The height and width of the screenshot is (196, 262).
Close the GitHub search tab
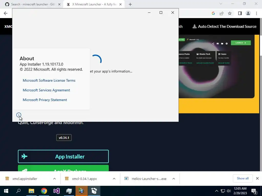coord(59,5)
